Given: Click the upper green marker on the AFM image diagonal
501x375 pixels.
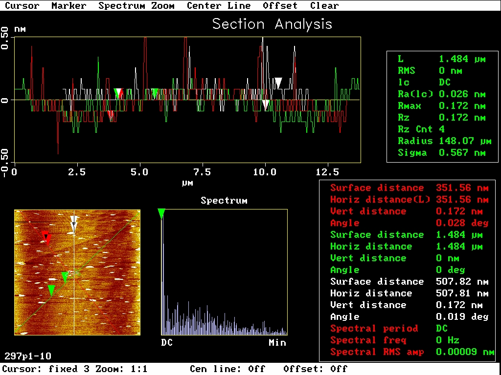Looking at the screenshot, I should (65, 277).
